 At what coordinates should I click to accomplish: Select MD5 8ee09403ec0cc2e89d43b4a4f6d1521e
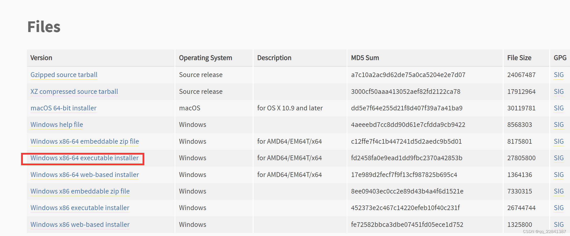click(x=407, y=191)
